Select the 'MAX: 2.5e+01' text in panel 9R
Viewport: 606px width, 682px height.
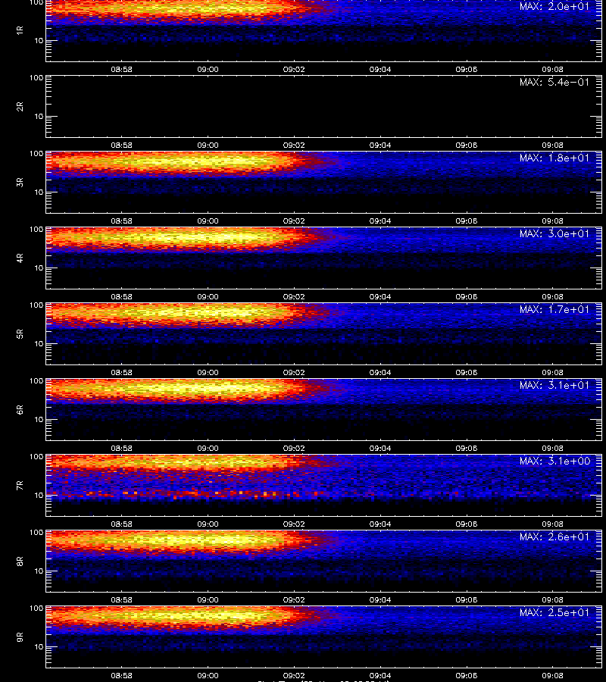[x=554, y=612]
